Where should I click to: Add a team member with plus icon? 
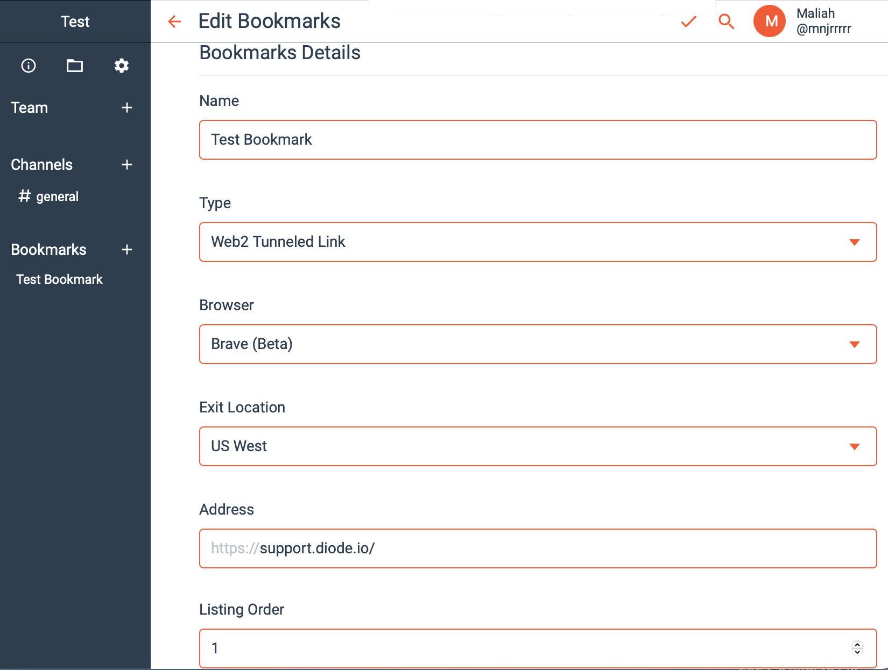[x=127, y=108]
